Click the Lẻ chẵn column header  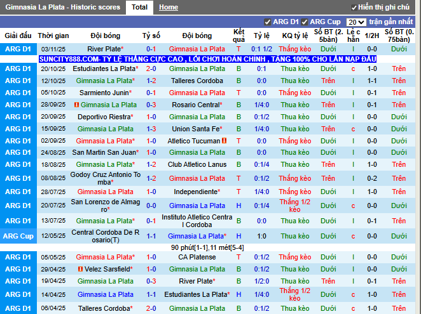coord(353,36)
